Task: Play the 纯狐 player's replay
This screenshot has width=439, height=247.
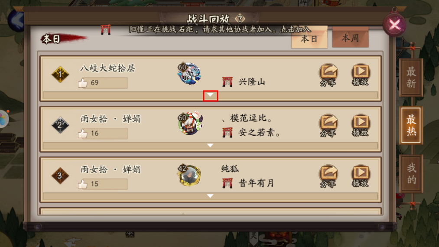Action: pos(360,176)
